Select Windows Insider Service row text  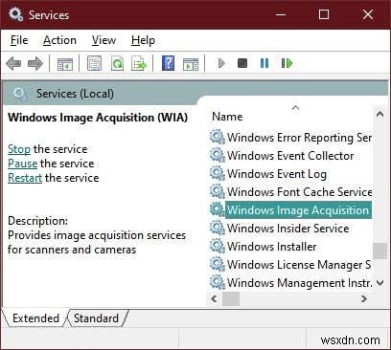287,229
